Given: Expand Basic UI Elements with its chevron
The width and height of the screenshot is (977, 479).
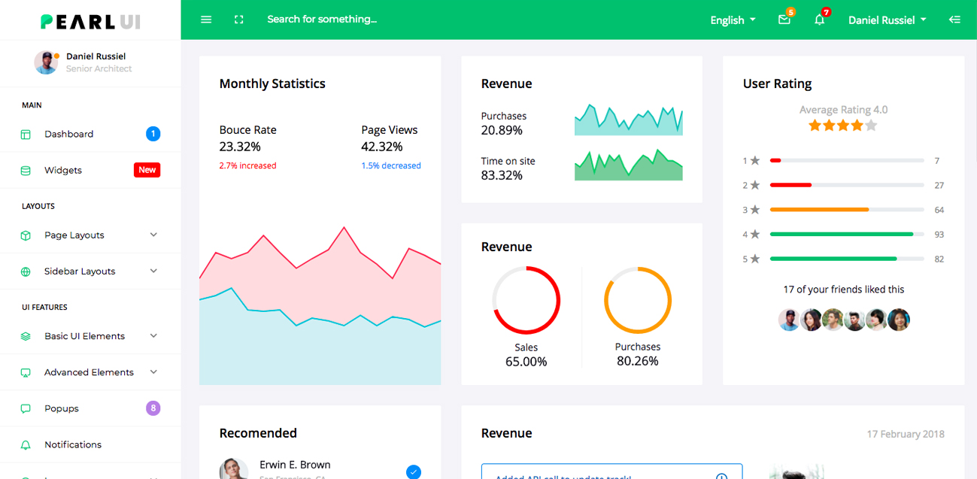Looking at the screenshot, I should coord(153,335).
